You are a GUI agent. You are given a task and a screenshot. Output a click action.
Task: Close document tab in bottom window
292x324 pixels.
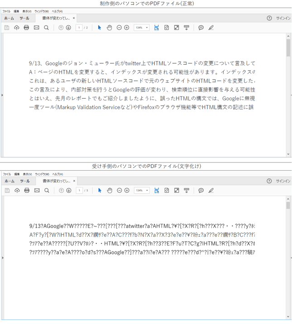click(74, 181)
